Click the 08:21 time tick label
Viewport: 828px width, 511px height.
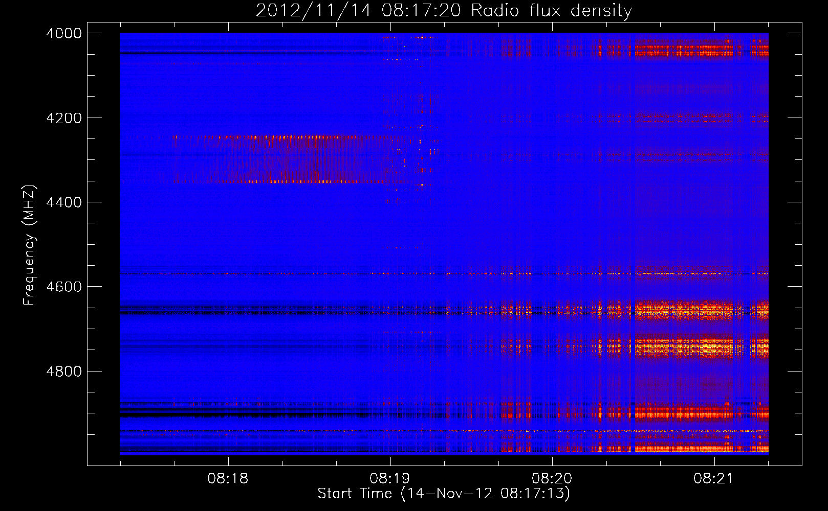[713, 479]
